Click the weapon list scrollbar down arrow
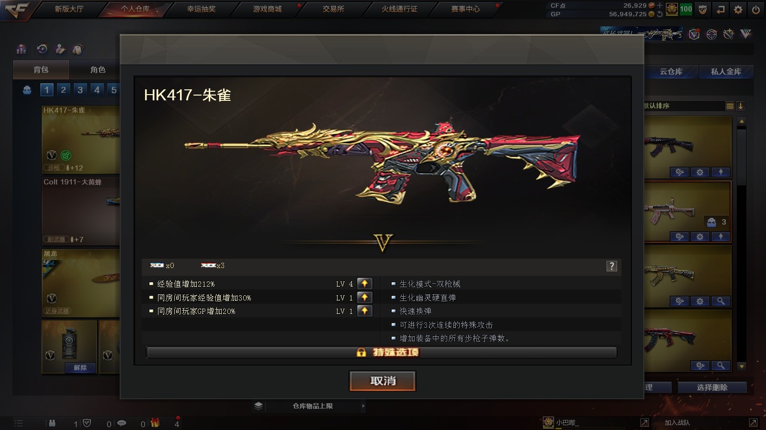 (742, 366)
